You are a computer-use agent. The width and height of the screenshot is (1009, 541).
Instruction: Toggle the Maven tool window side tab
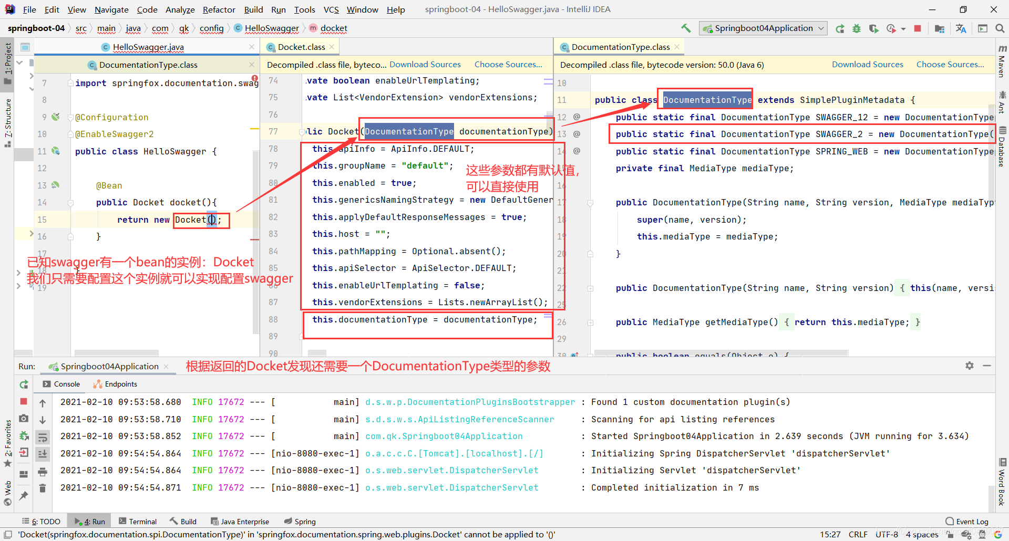click(1002, 61)
